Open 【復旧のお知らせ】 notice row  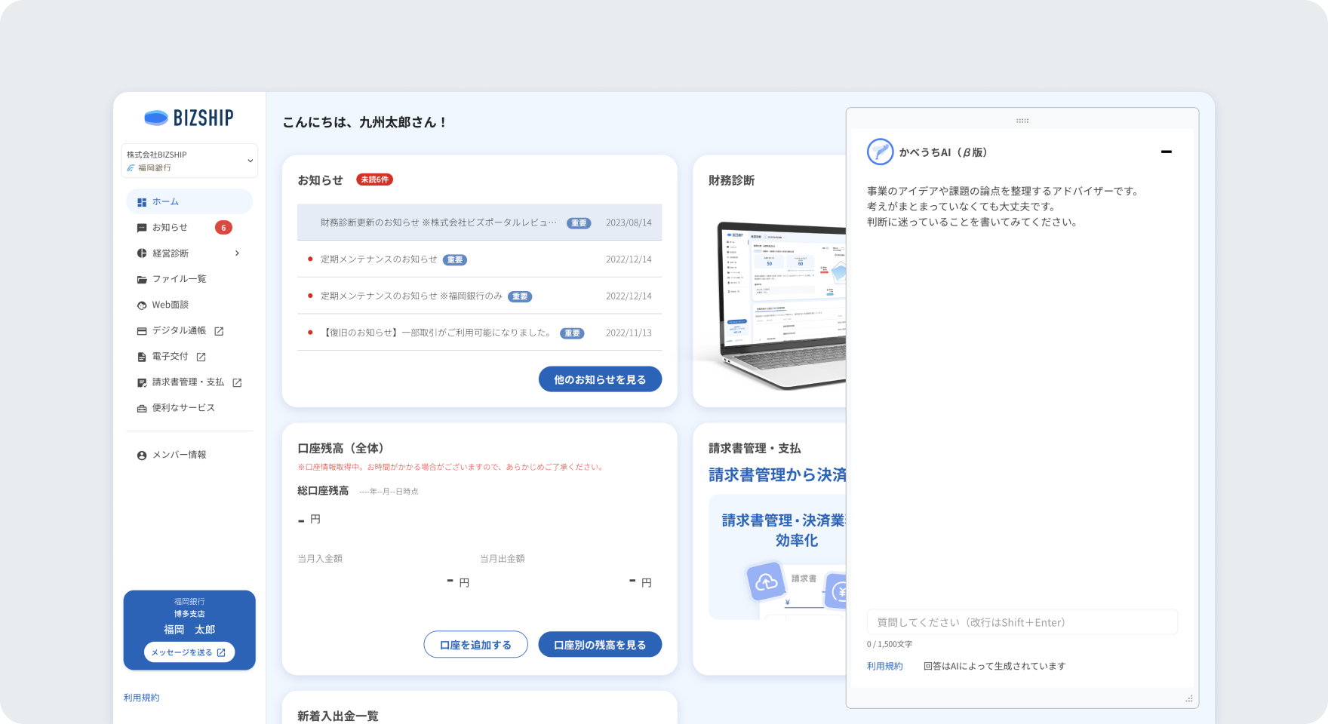pos(479,333)
